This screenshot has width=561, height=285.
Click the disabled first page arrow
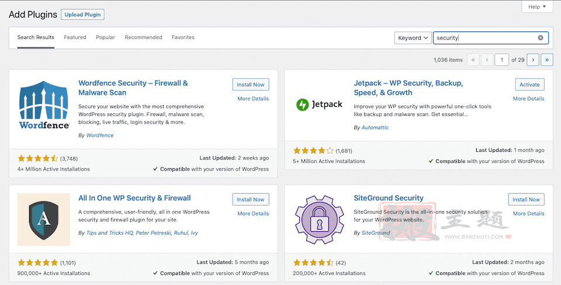tap(473, 60)
